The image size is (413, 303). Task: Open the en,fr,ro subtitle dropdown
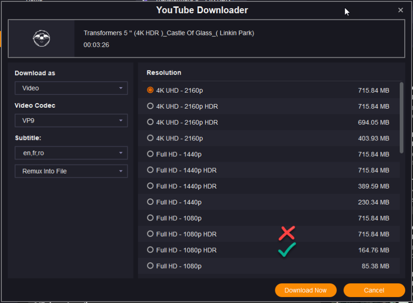71,153
